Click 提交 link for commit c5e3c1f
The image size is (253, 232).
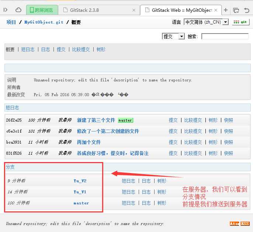(x=173, y=131)
